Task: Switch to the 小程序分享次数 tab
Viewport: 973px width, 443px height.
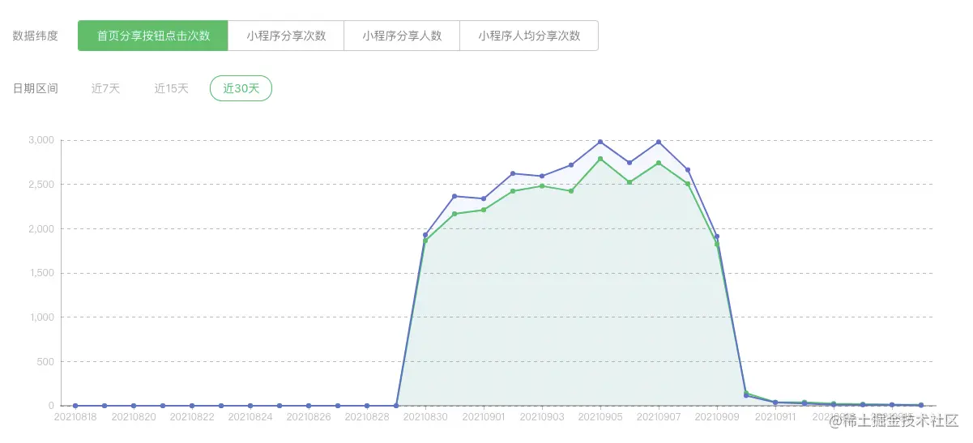Action: [x=286, y=36]
